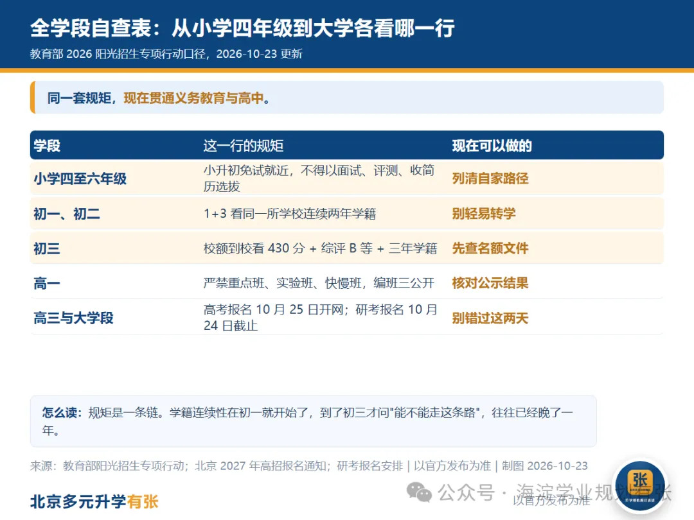
Task: Click subtitle 教育部 2026 阳光招生专项行动口径
Action: tap(118, 54)
